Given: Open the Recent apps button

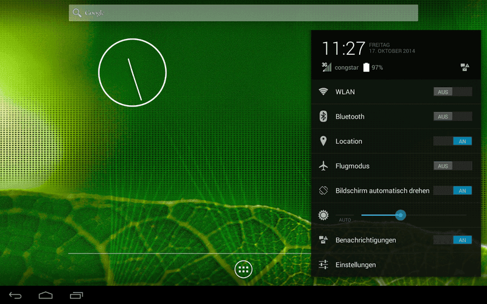Looking at the screenshot, I should 77,295.
